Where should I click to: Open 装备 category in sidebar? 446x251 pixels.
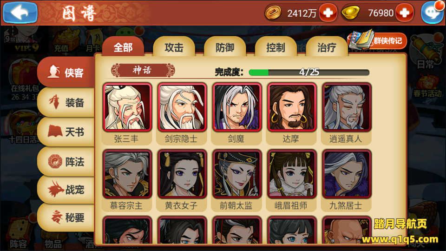coord(66,102)
